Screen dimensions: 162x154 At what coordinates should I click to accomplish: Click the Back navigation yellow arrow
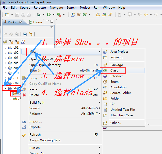click(x=146, y=15)
